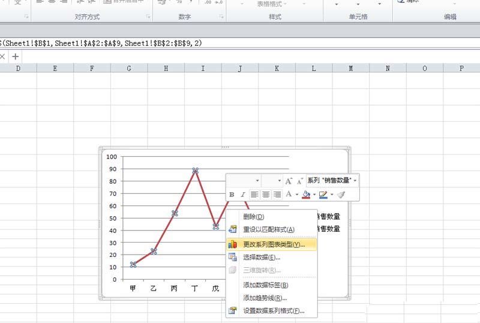Choose 添加数据标签(B) from the context menu
The height and width of the screenshot is (323, 480).
(272, 285)
